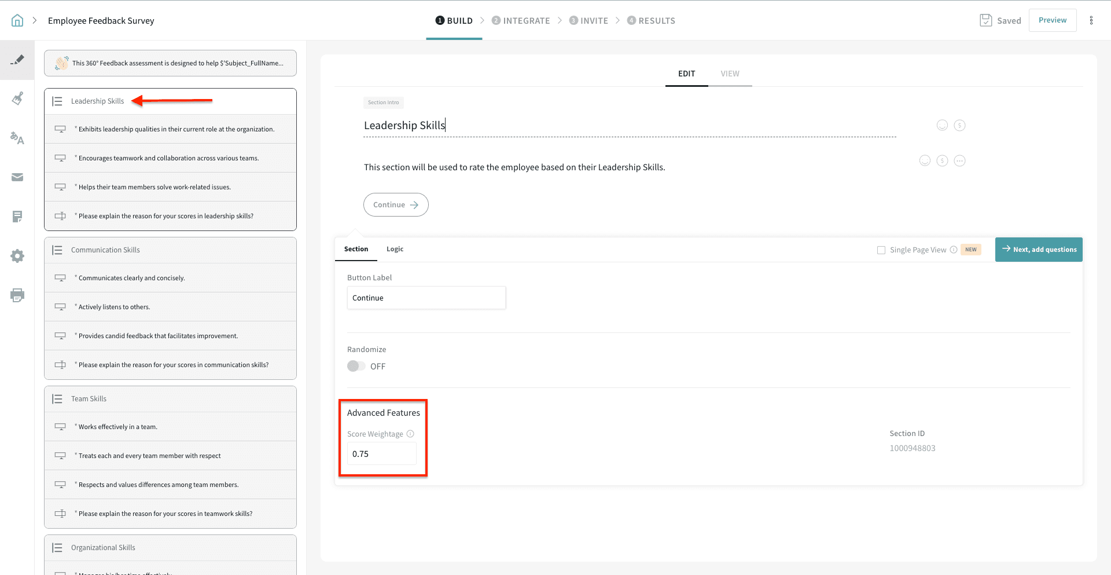The height and width of the screenshot is (575, 1111).
Task: Click the home icon in the breadcrumb
Action: 17,21
